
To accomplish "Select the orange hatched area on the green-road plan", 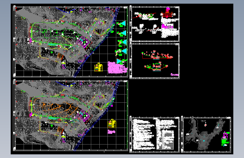I will pos(60,56).
